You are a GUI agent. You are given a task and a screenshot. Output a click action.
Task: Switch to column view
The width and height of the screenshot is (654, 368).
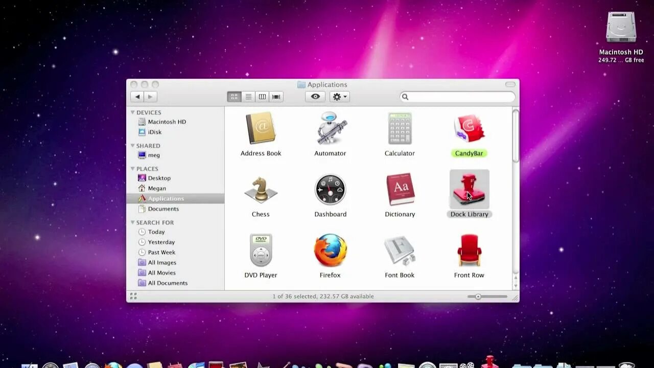(x=262, y=97)
